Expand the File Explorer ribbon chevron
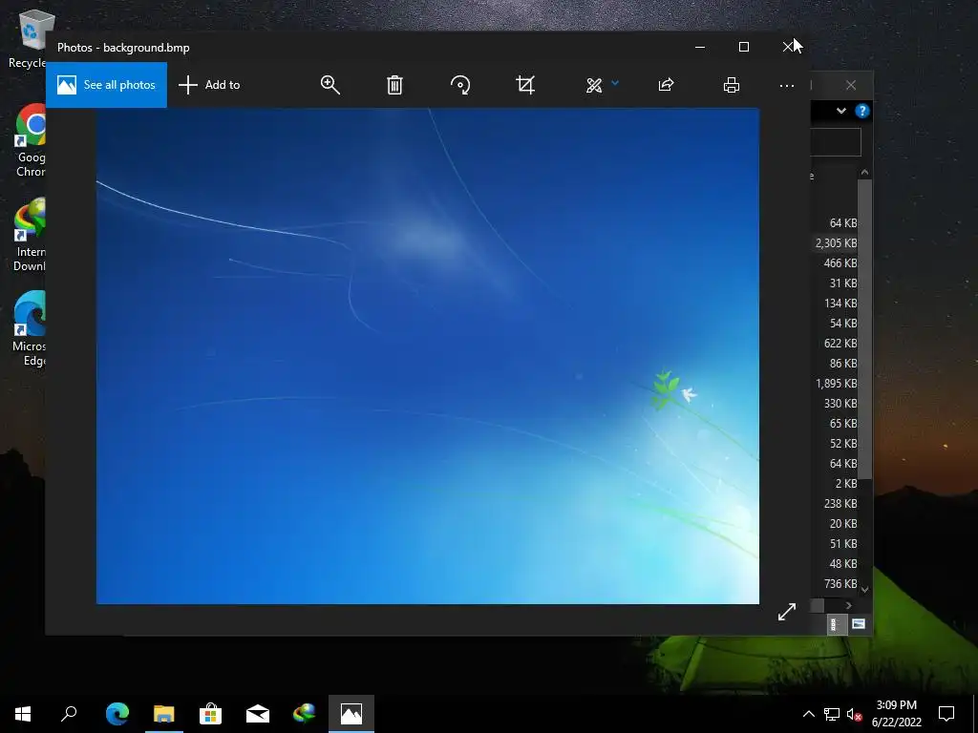The width and height of the screenshot is (978, 733). [x=841, y=111]
